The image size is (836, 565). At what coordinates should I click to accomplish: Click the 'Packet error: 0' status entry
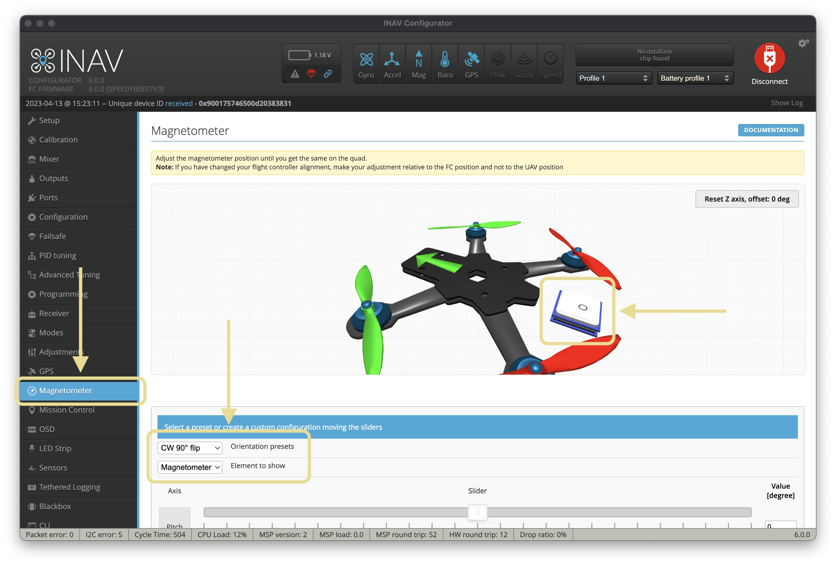point(50,535)
